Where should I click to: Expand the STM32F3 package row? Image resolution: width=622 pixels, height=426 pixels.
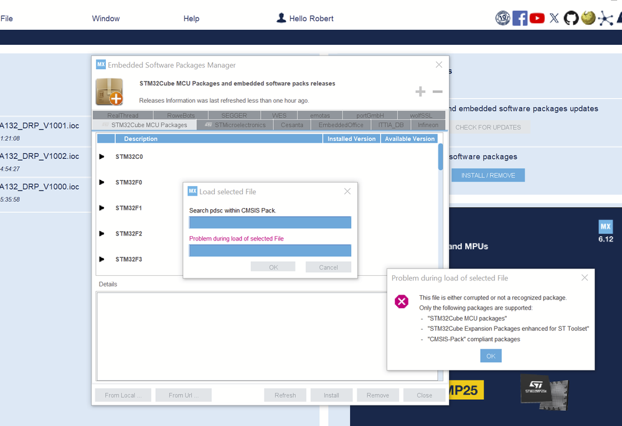pyautogui.click(x=101, y=260)
